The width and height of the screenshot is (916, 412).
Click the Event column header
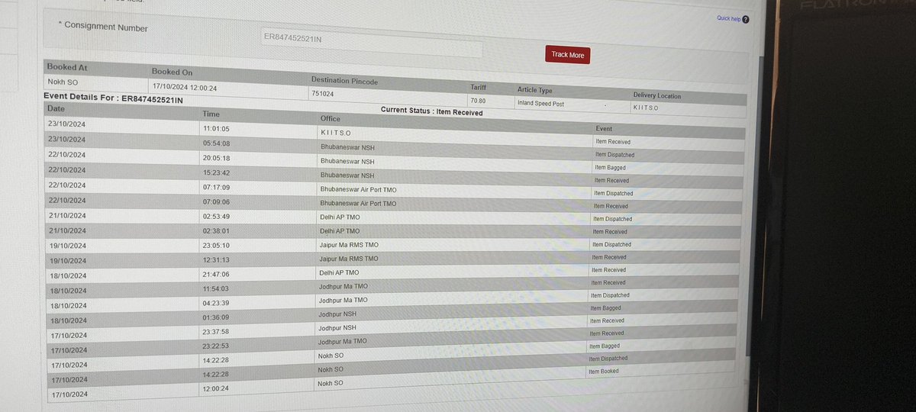tap(603, 129)
